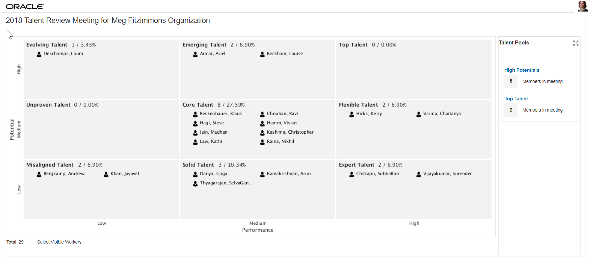Screen dimensions: 590x261
Task: Select person icon next to Hicks, Kerry
Action: 352,114
